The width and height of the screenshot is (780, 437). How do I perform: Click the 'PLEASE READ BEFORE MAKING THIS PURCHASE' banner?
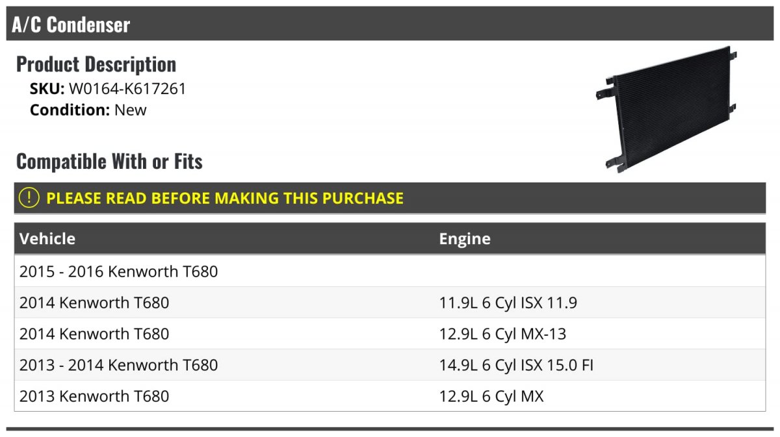(225, 198)
